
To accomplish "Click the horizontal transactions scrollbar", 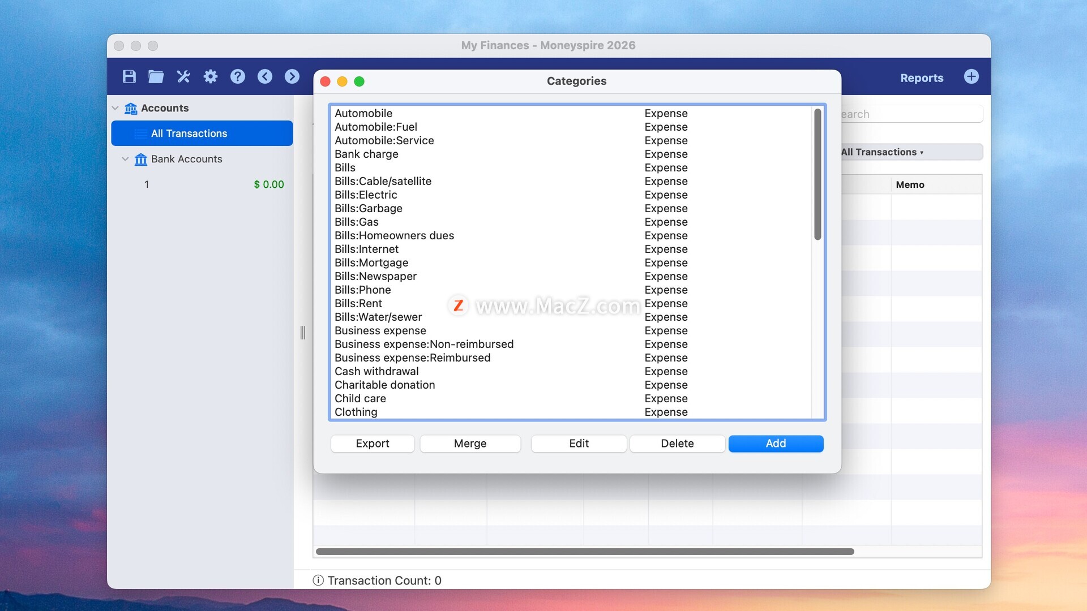I will (x=584, y=552).
